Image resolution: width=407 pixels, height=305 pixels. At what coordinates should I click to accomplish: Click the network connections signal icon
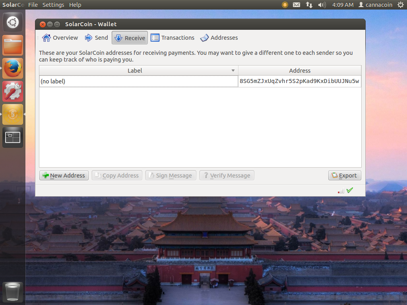[x=341, y=191]
